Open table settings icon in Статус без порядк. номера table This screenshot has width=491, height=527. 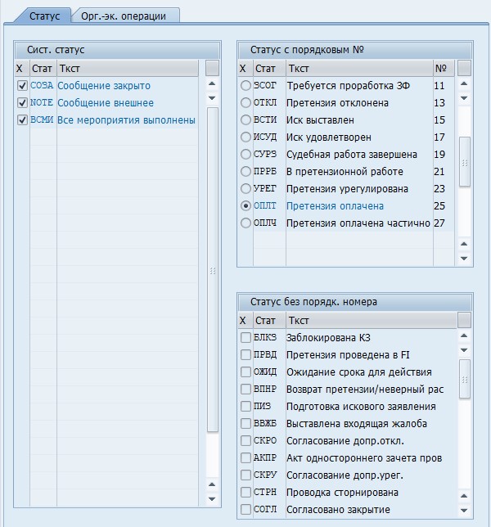point(464,320)
